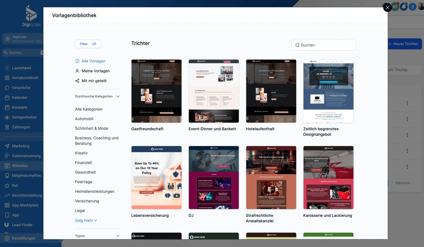Open the Zahlungen payments icon
This screenshot has height=247, width=424.
(x=7, y=127)
